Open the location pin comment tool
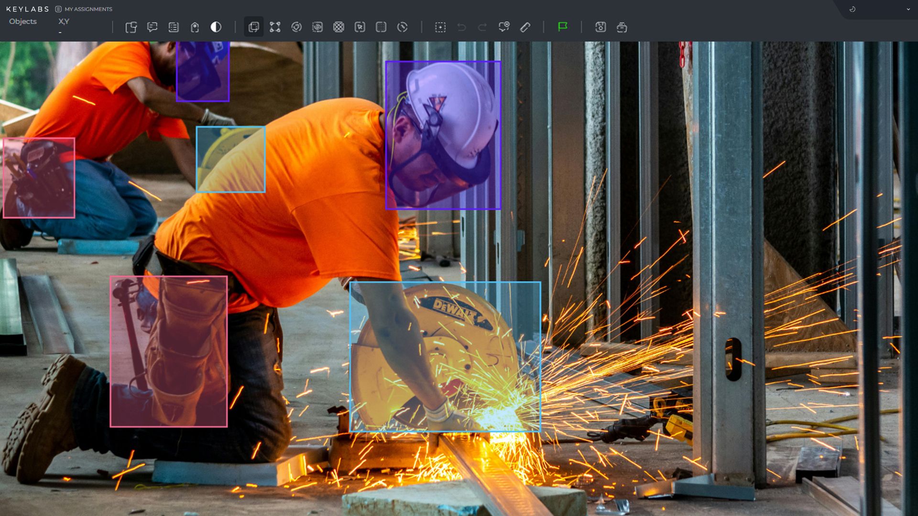918x516 pixels. tap(504, 27)
